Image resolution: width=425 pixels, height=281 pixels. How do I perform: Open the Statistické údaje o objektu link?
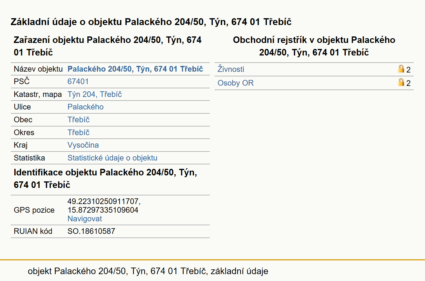tap(112, 158)
